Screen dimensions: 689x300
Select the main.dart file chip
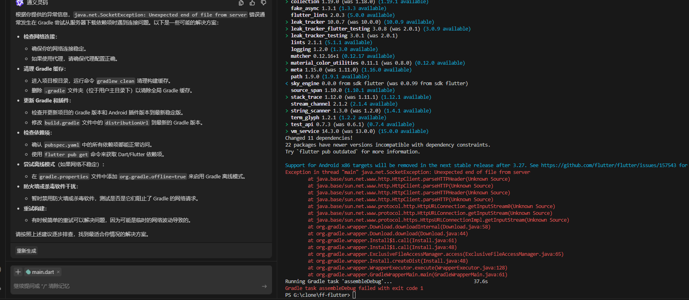pos(43,272)
